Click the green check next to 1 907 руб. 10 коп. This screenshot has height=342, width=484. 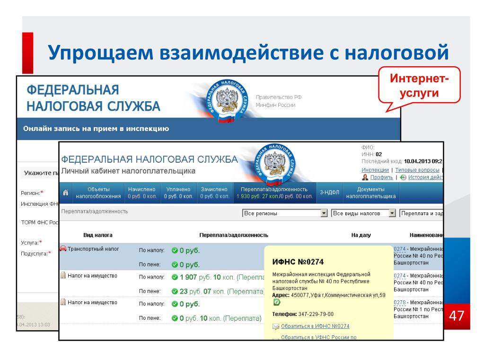[x=175, y=277]
